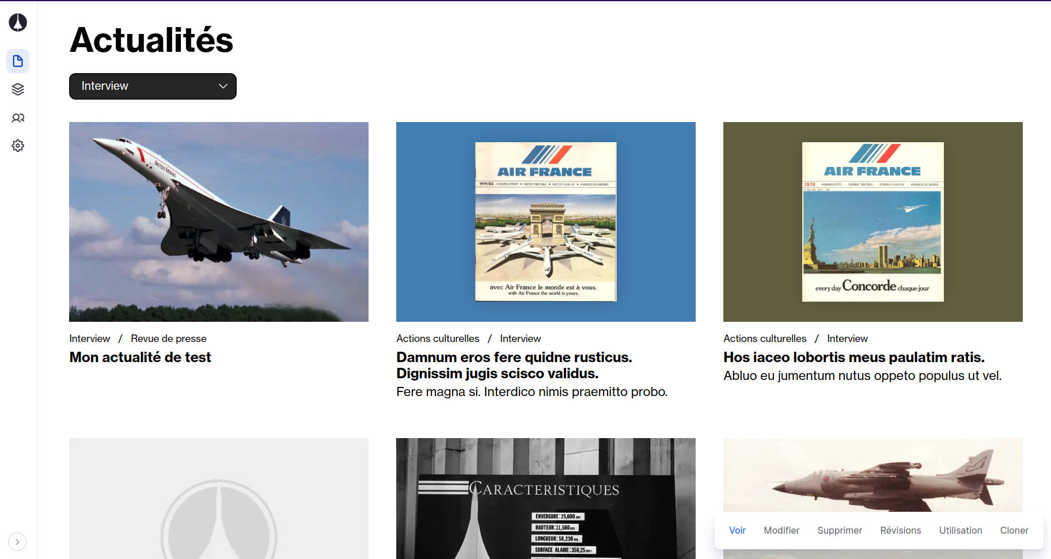The width and height of the screenshot is (1051, 559).
Task: Select the Air France Concorde 1978 brochure thumbnail
Action: (x=873, y=222)
